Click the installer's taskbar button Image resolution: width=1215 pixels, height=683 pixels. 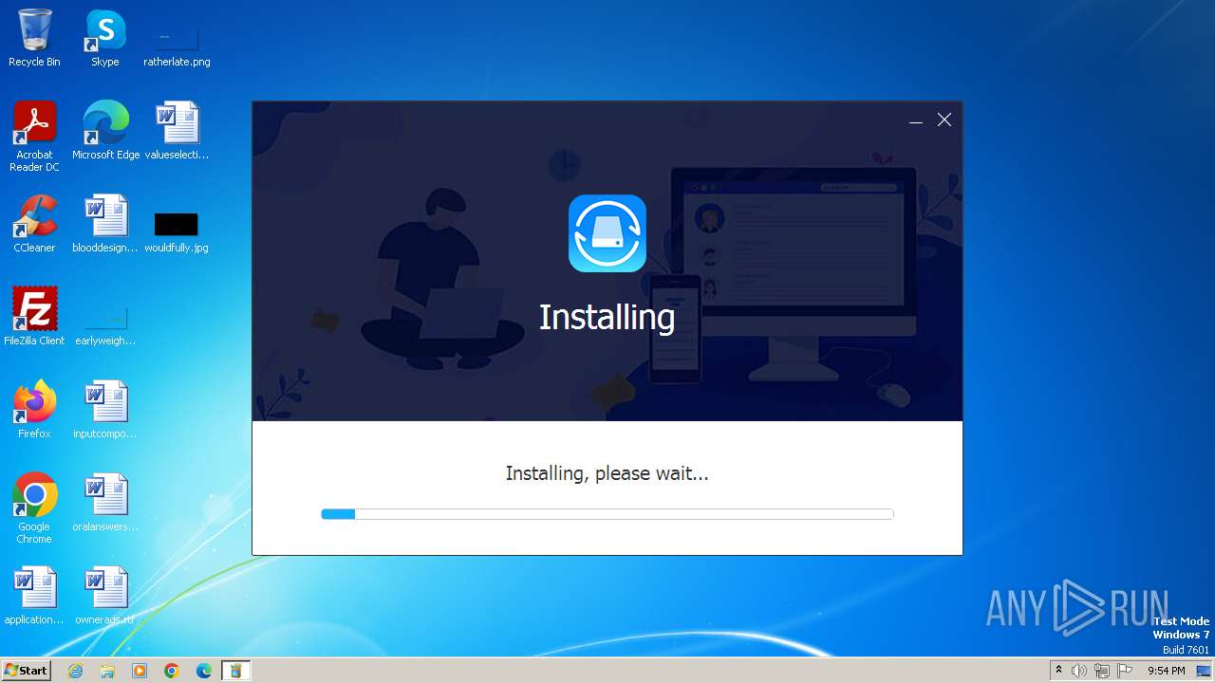(x=236, y=671)
